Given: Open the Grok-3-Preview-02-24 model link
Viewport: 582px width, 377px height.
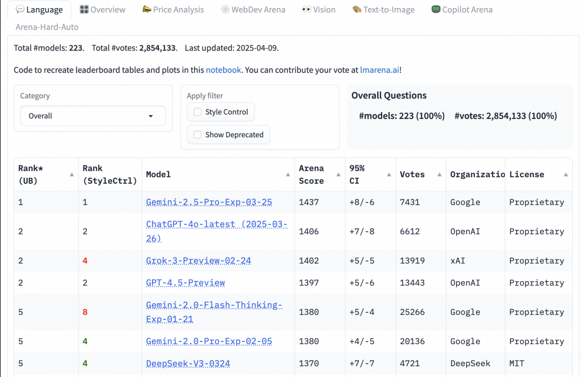Looking at the screenshot, I should tap(198, 261).
